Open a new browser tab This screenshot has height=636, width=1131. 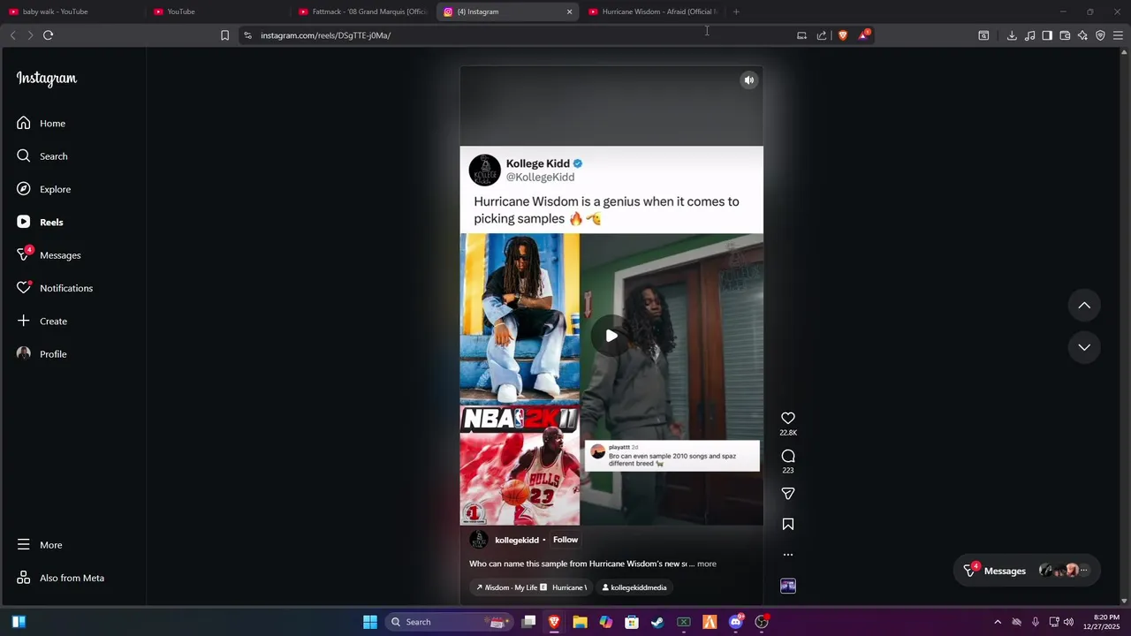[x=736, y=11]
